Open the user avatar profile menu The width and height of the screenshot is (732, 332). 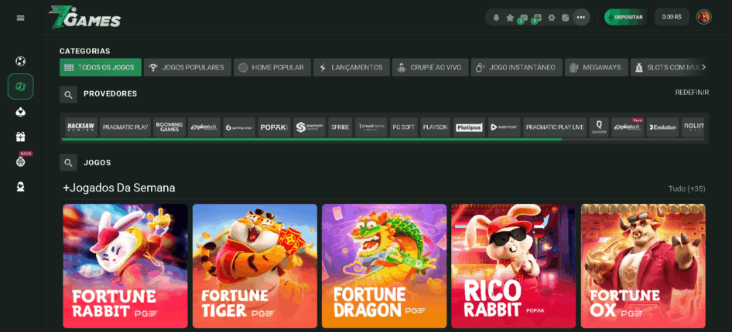703,17
